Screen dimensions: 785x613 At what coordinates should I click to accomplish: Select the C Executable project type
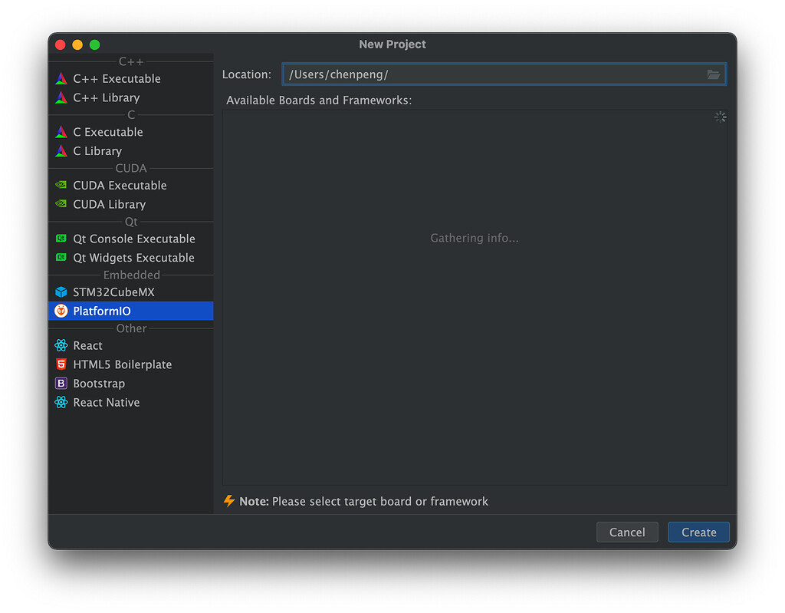(x=110, y=131)
